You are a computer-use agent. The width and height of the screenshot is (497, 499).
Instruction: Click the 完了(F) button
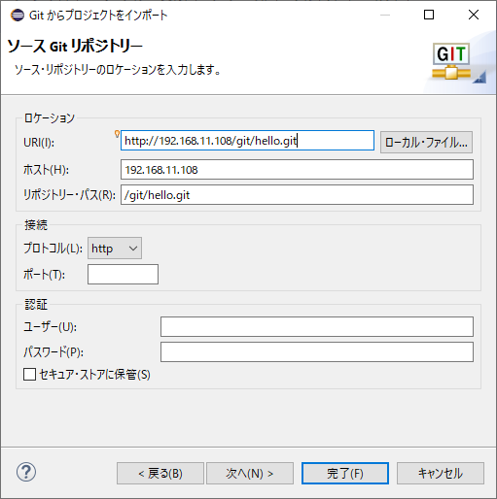[345, 474]
